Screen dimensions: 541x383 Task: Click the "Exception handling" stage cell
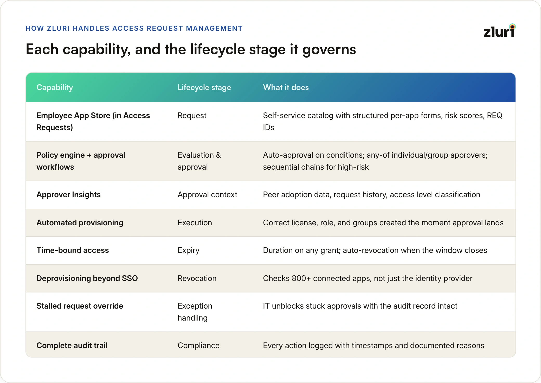click(195, 312)
